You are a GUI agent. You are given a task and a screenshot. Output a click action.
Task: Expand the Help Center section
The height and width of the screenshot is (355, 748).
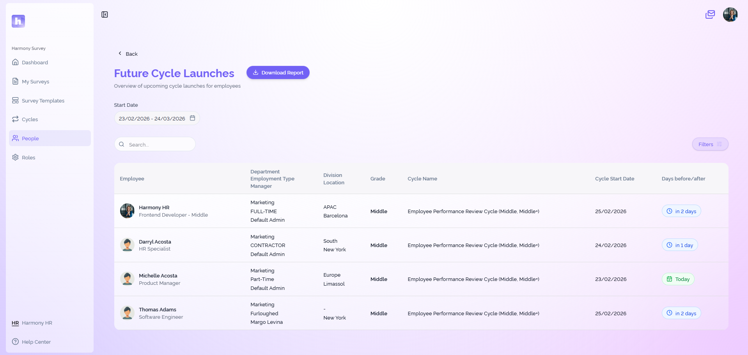(35, 342)
